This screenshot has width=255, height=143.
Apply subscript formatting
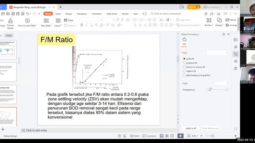[113, 25]
